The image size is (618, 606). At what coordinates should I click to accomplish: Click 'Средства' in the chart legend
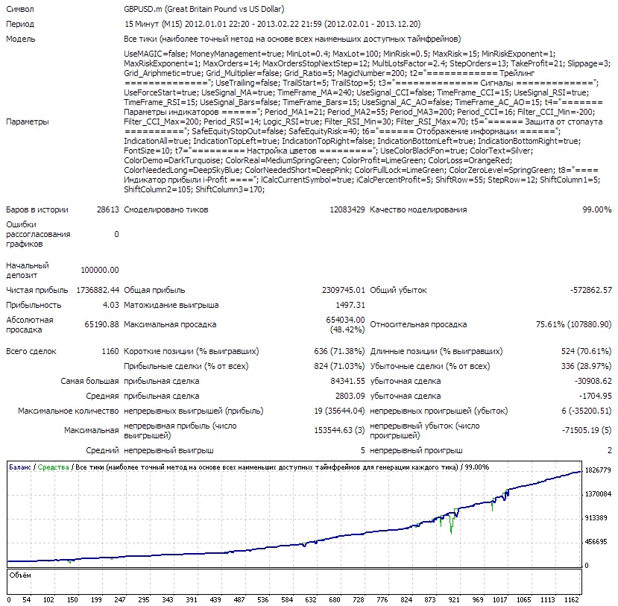coord(53,467)
